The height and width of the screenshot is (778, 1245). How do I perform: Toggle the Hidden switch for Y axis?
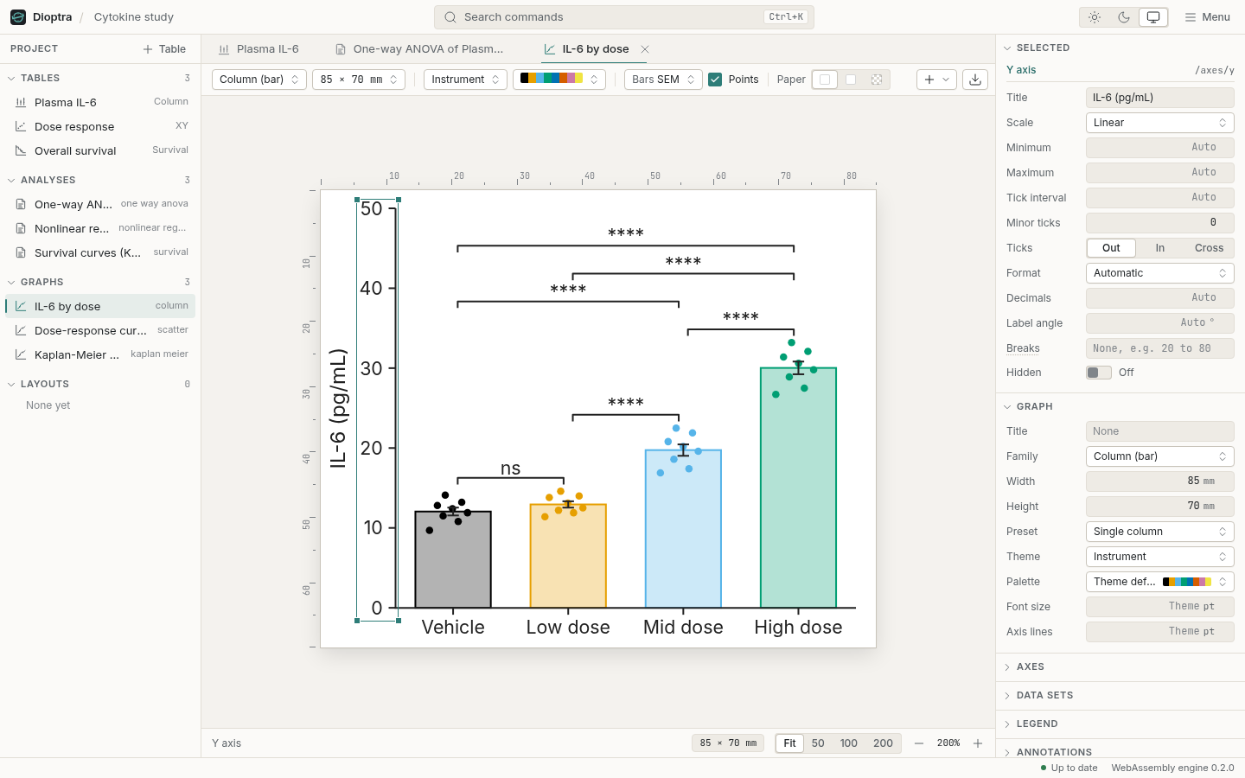coord(1099,373)
